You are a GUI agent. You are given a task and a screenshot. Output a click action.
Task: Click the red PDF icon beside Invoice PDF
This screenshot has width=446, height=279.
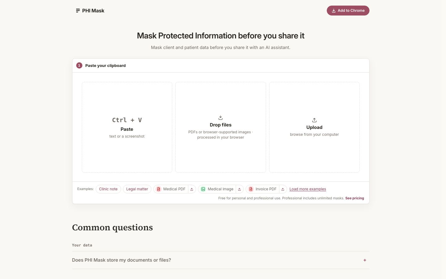(x=251, y=189)
